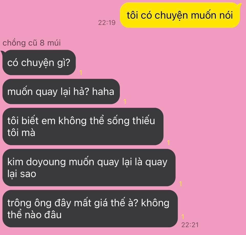This screenshot has height=235, width=246.
Task: Click the tail of the yellow sent bubble
Action: pyautogui.click(x=239, y=5)
